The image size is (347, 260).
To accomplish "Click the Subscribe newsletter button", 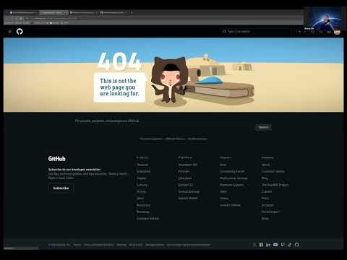I will 61,188.
